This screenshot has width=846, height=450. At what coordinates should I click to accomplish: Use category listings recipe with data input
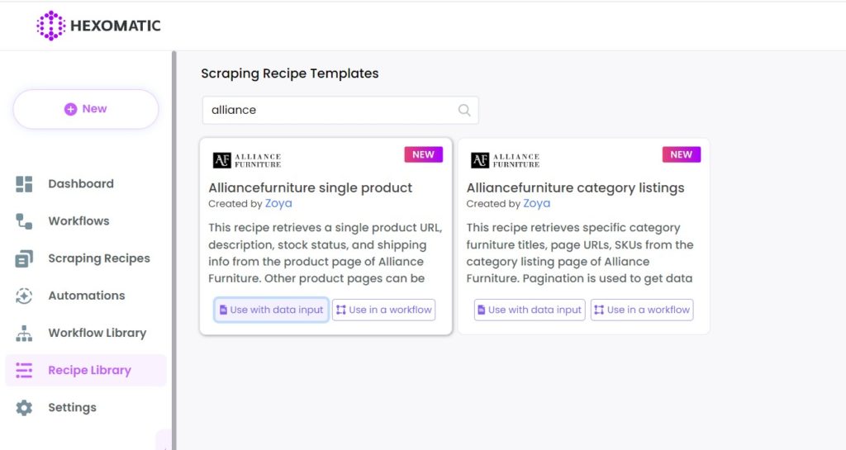click(530, 310)
